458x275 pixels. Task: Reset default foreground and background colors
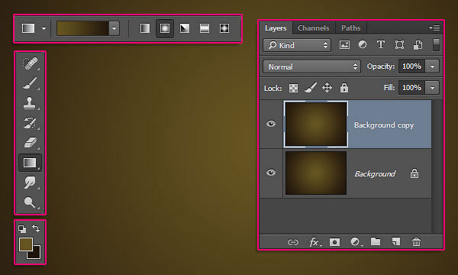(22, 228)
